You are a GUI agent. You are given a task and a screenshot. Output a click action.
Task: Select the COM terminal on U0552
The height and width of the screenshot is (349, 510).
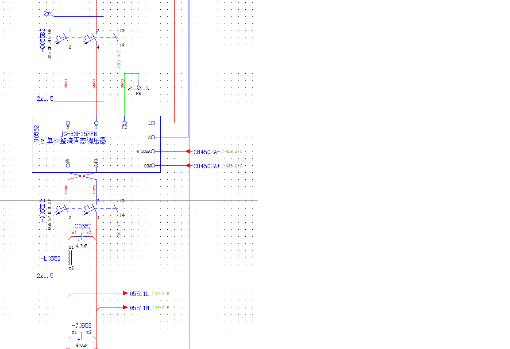click(153, 166)
